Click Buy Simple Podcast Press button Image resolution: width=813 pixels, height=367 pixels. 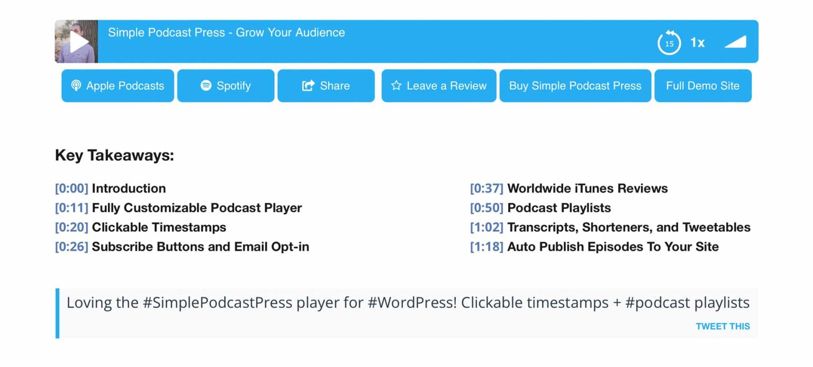click(x=575, y=86)
